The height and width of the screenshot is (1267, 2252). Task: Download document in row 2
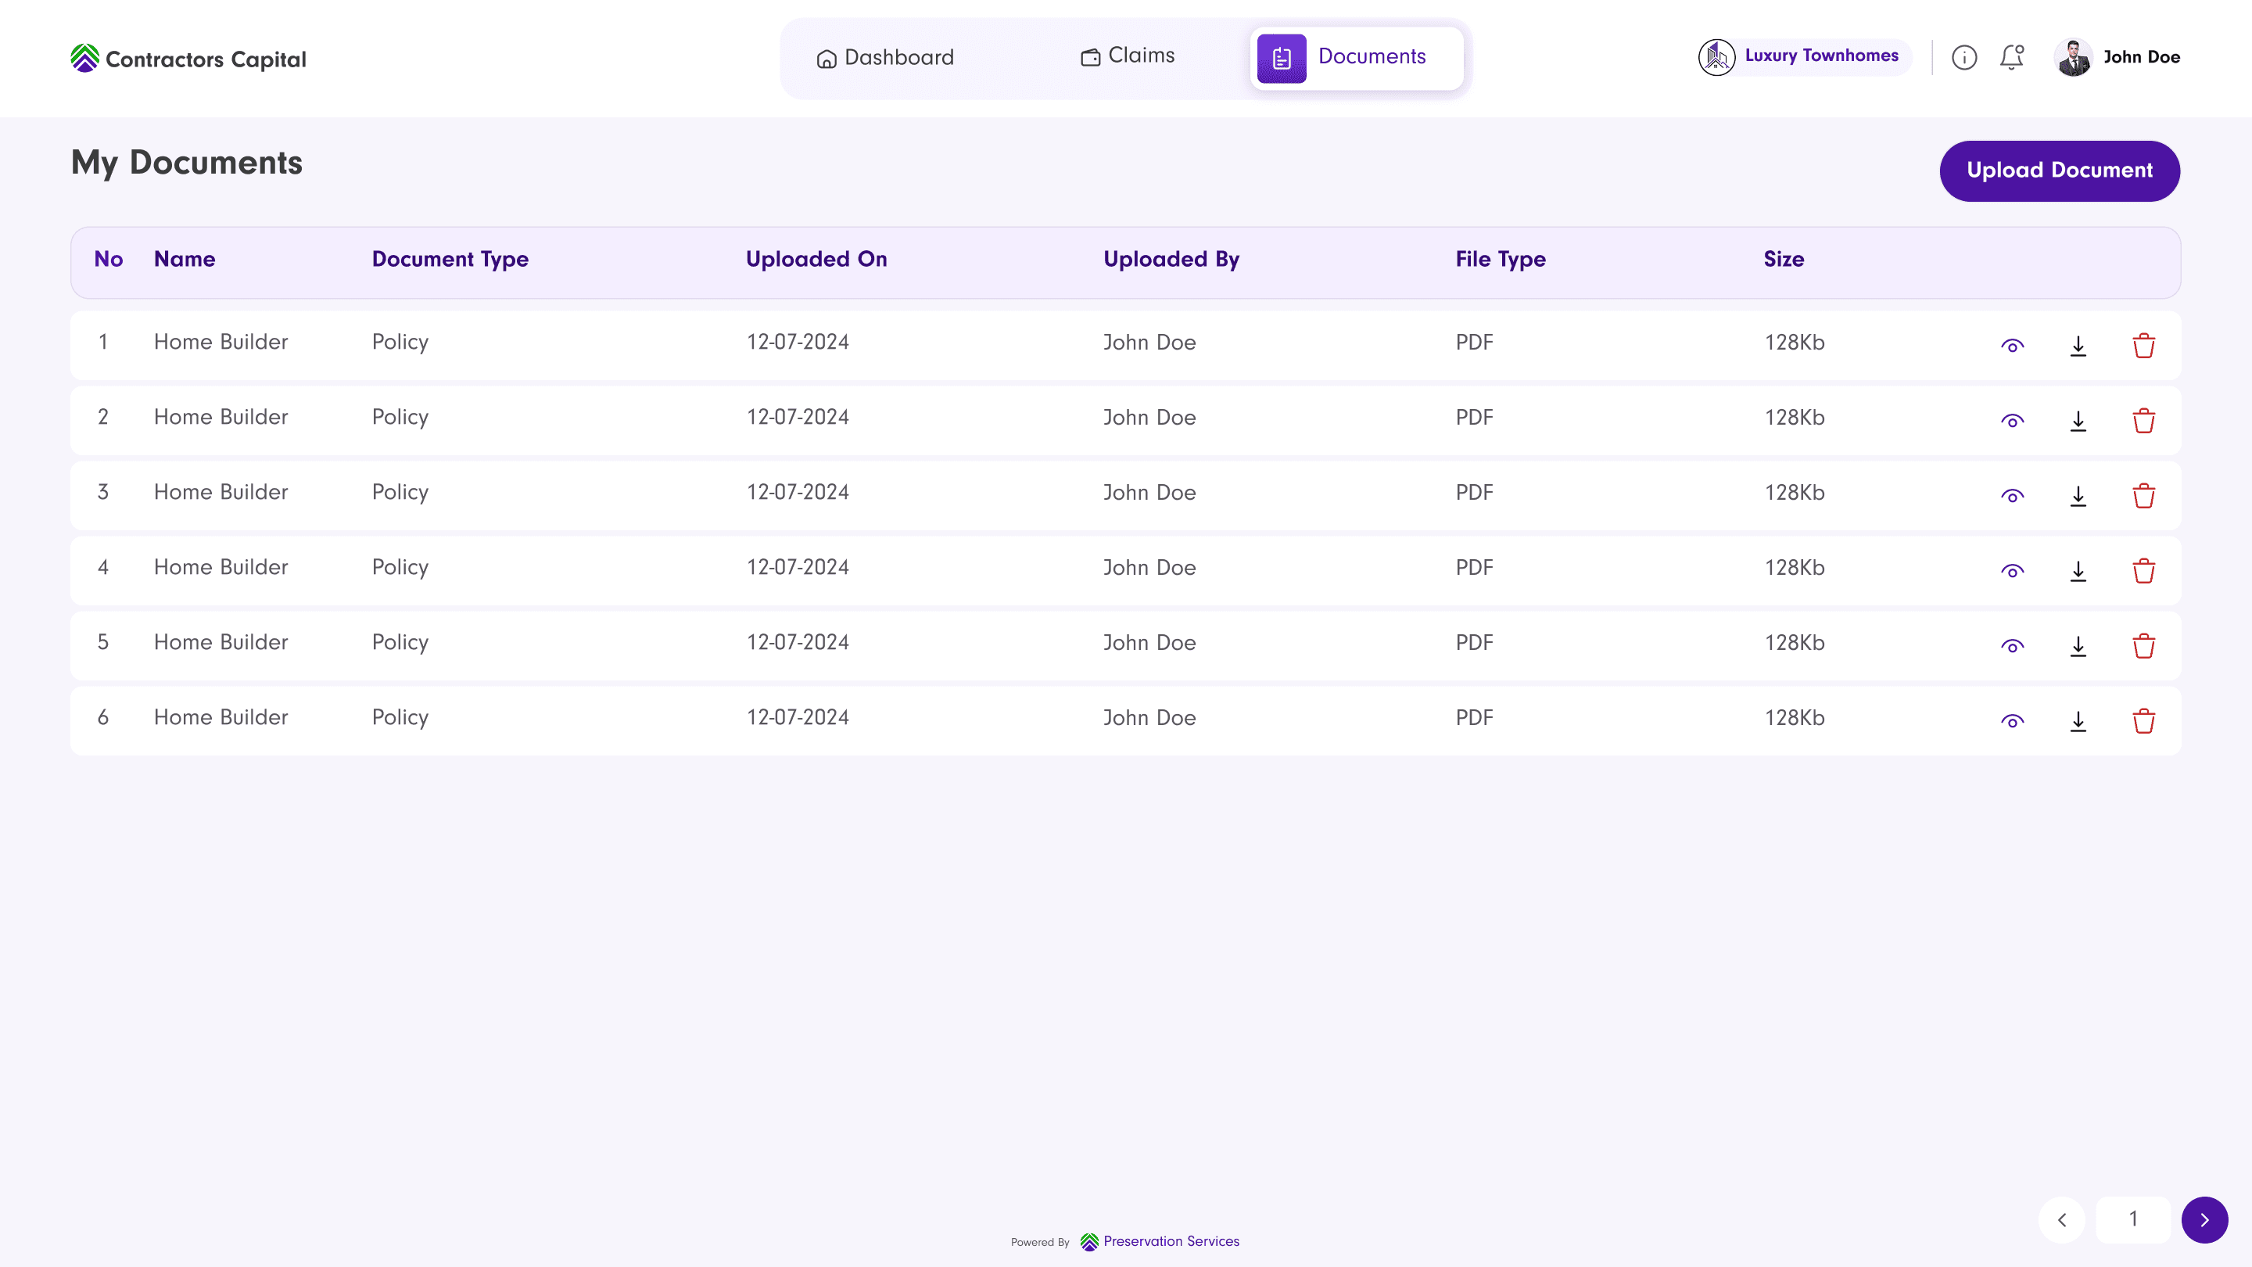tap(2078, 422)
